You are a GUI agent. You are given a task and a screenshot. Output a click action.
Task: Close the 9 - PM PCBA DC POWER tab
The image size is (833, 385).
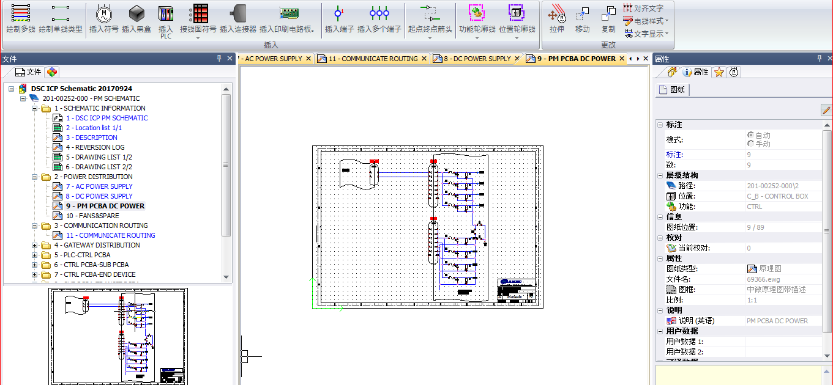[622, 59]
